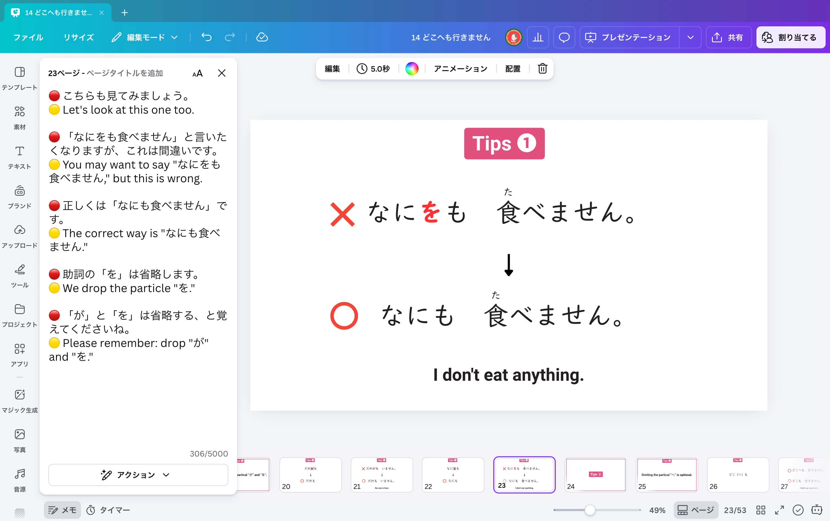The height and width of the screenshot is (521, 830).
Task: Expand the 編集モード dropdown
Action: pyautogui.click(x=145, y=37)
